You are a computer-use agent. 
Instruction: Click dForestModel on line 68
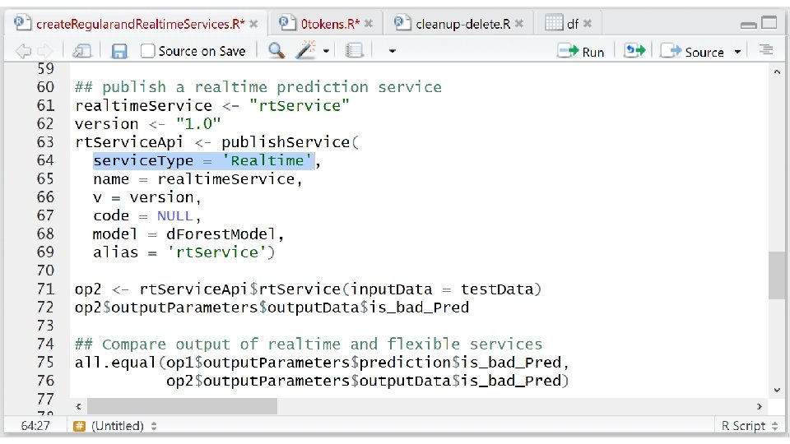(x=221, y=234)
